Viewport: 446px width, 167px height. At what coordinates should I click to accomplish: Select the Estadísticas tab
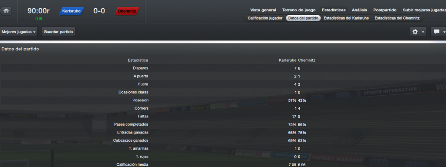334,10
